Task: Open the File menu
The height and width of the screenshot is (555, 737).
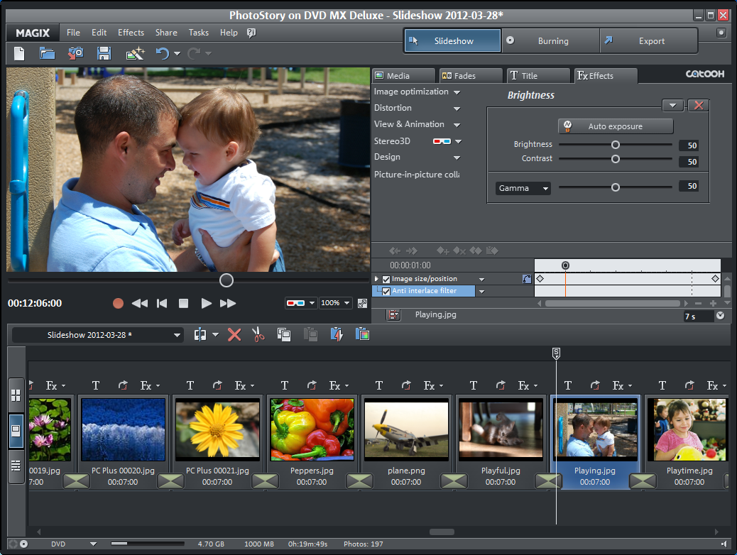Action: coord(73,33)
